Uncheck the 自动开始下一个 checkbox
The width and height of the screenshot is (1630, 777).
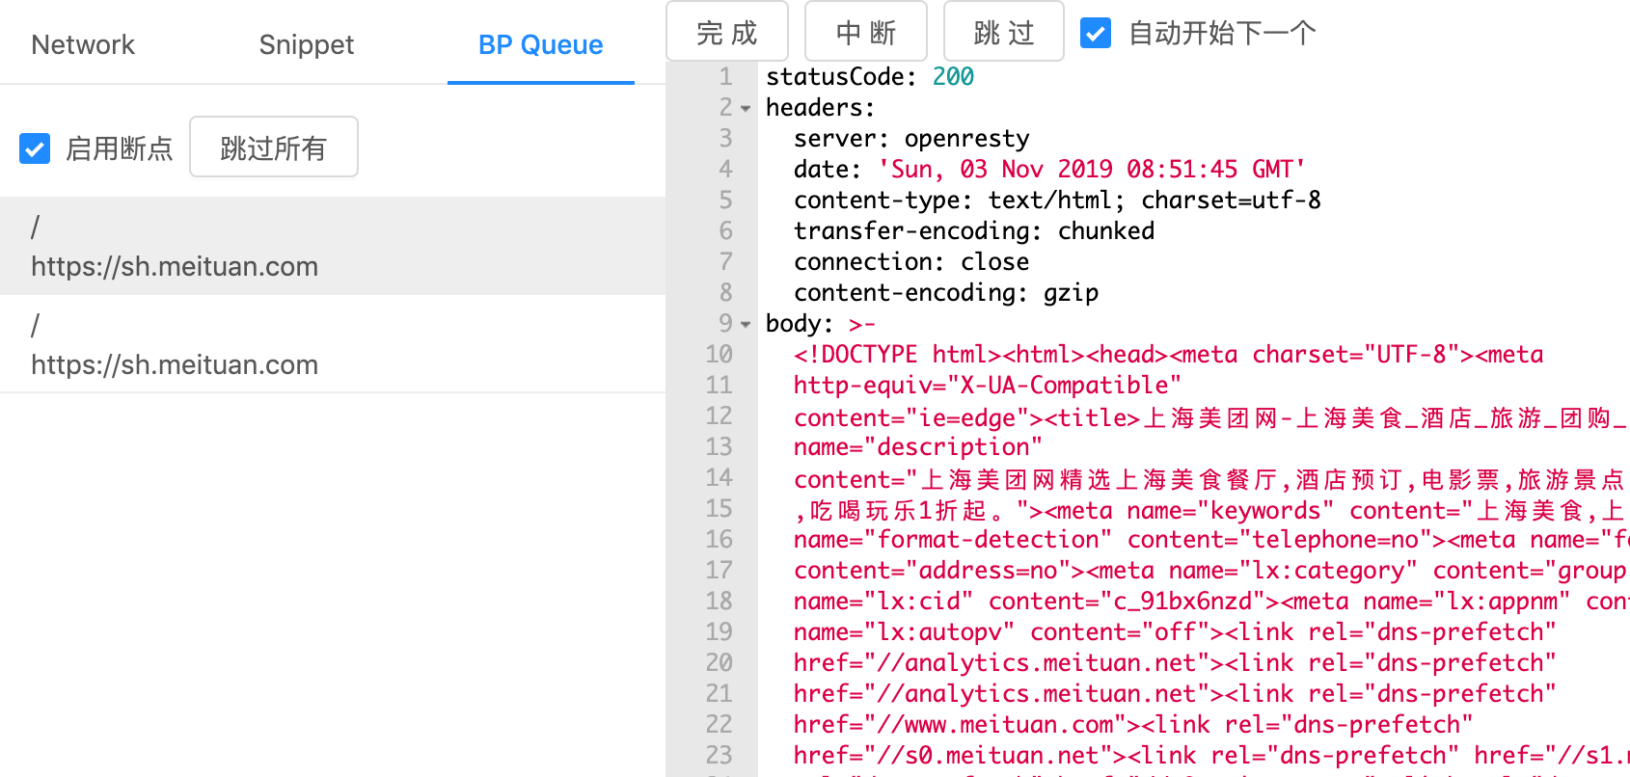[1096, 33]
